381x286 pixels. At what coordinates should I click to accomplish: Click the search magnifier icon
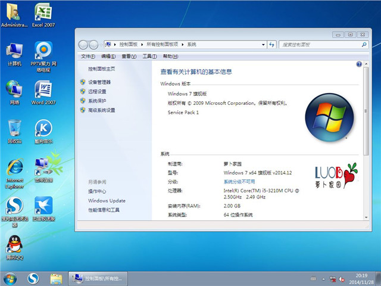[x=364, y=45]
